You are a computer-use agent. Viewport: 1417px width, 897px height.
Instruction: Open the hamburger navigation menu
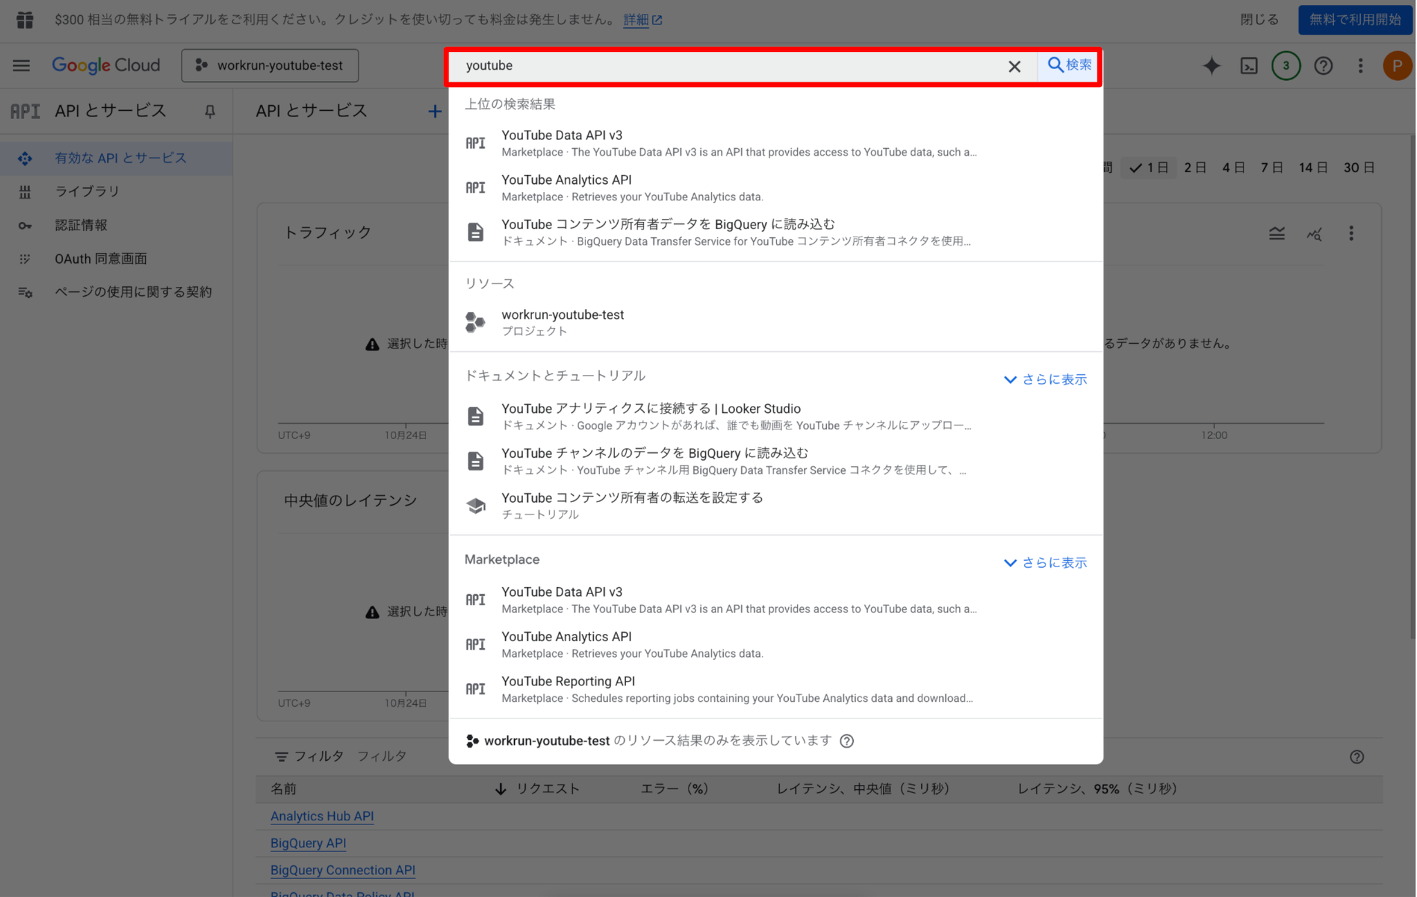[x=21, y=66]
